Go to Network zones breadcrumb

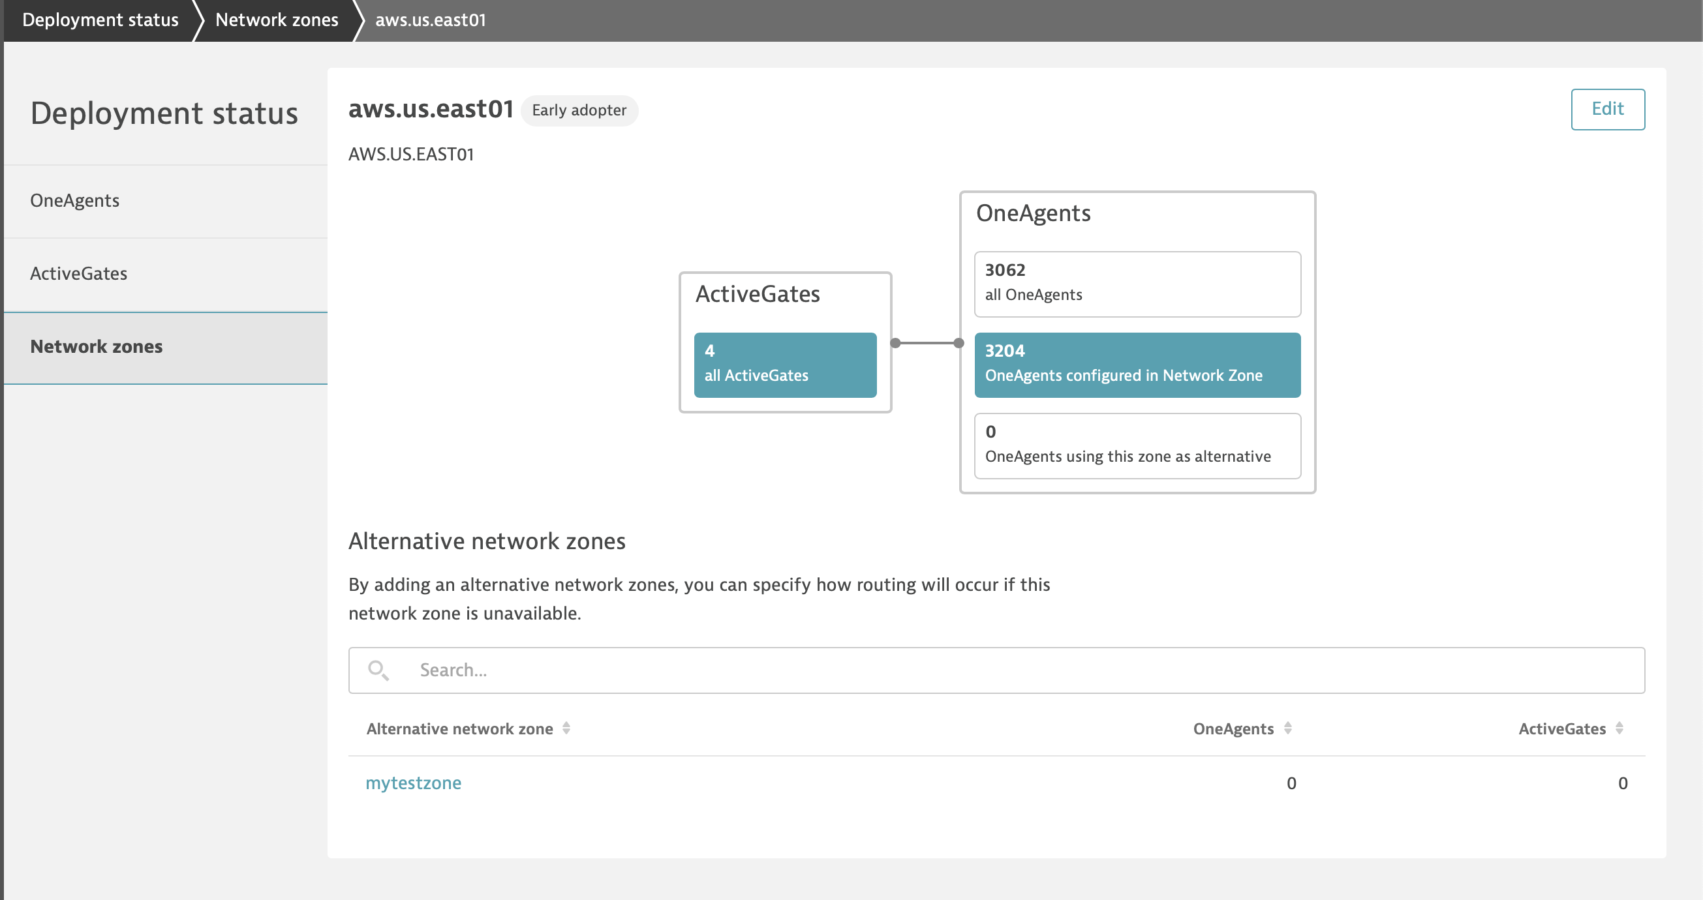[x=277, y=20]
